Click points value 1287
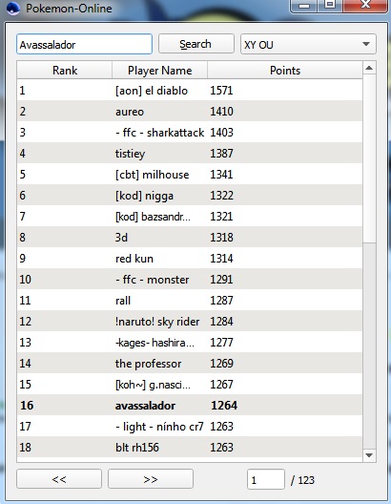Viewport: 391px width, 504px height. click(221, 301)
